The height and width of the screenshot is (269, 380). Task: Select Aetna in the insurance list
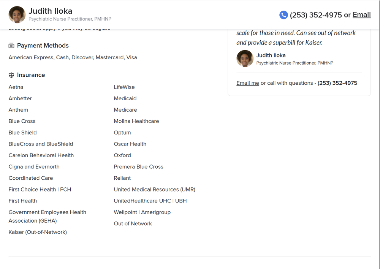tap(16, 87)
